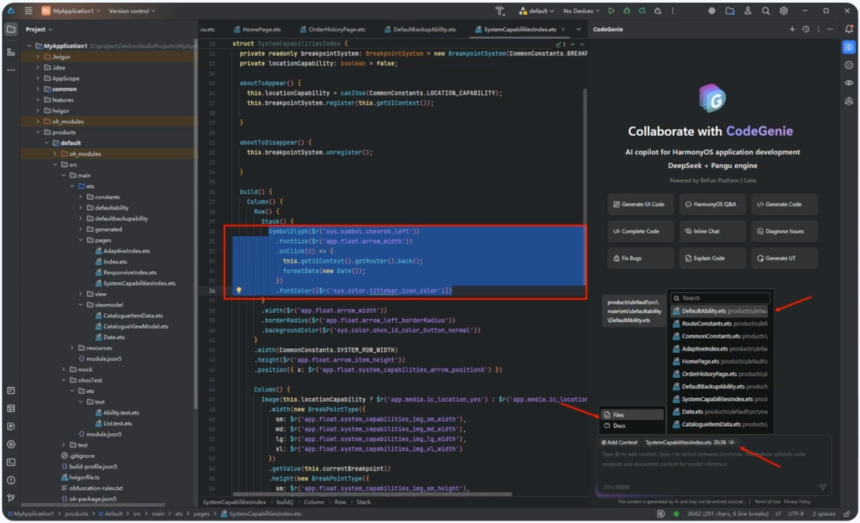The image size is (860, 523).
Task: Click the file Search field in popup
Action: (720, 298)
